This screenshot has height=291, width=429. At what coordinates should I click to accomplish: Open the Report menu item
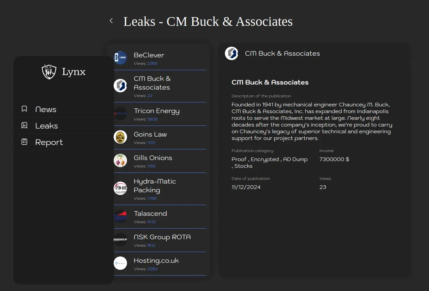pyautogui.click(x=49, y=142)
